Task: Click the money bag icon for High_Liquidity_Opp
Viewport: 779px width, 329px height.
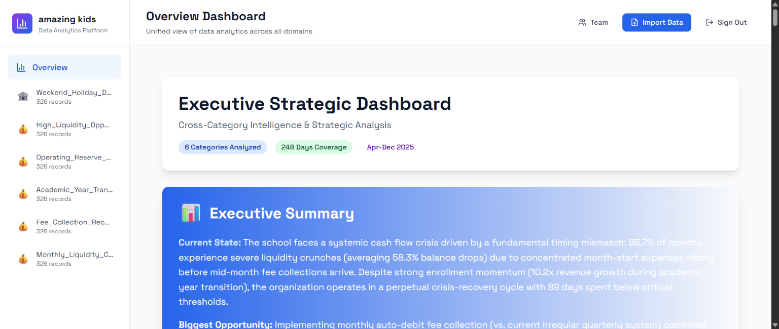Action: click(23, 129)
